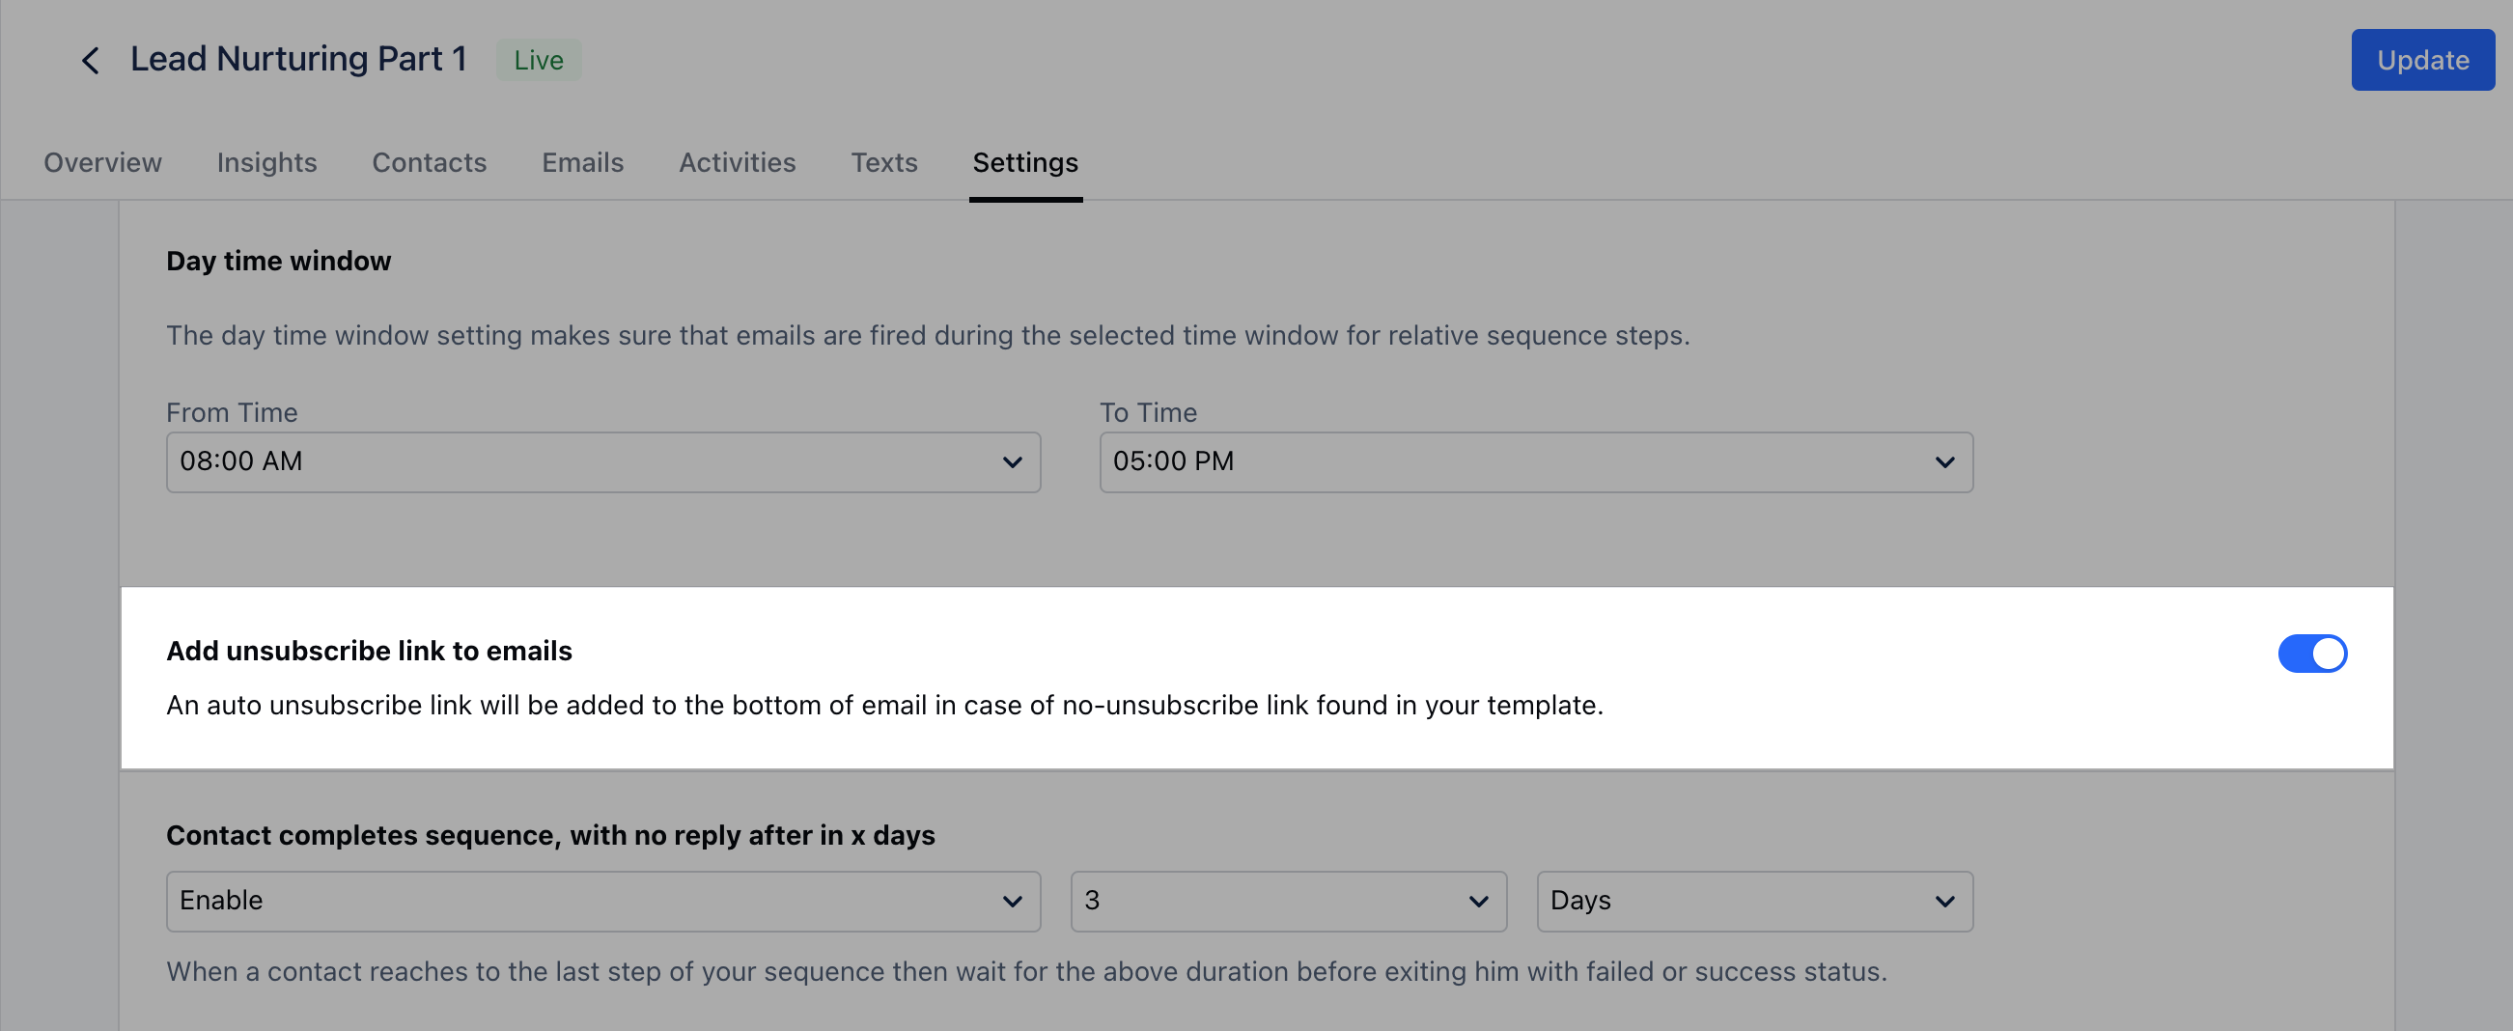
Task: Open the Contacts tab
Action: 430,162
